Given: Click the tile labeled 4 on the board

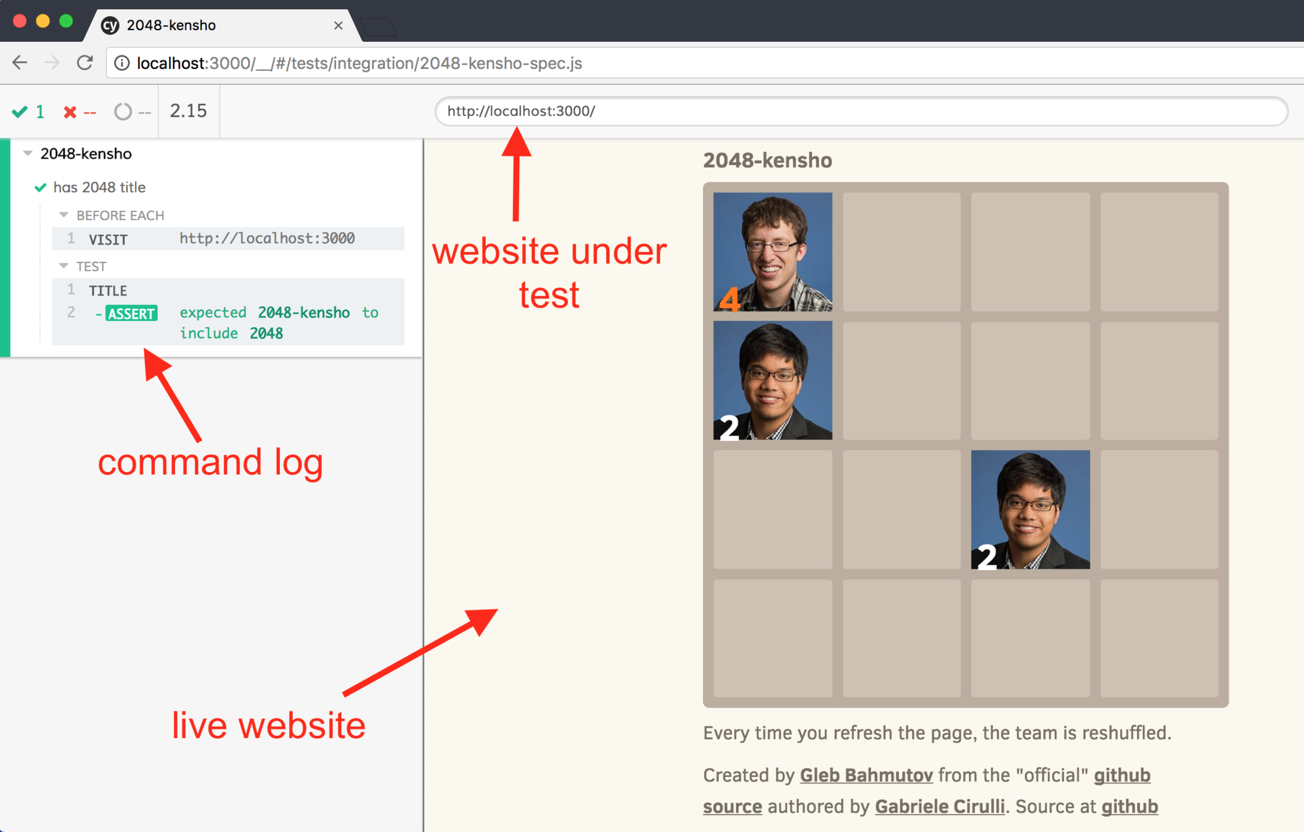Looking at the screenshot, I should click(773, 251).
